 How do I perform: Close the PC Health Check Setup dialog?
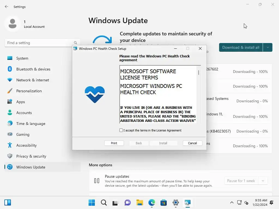coord(200,48)
